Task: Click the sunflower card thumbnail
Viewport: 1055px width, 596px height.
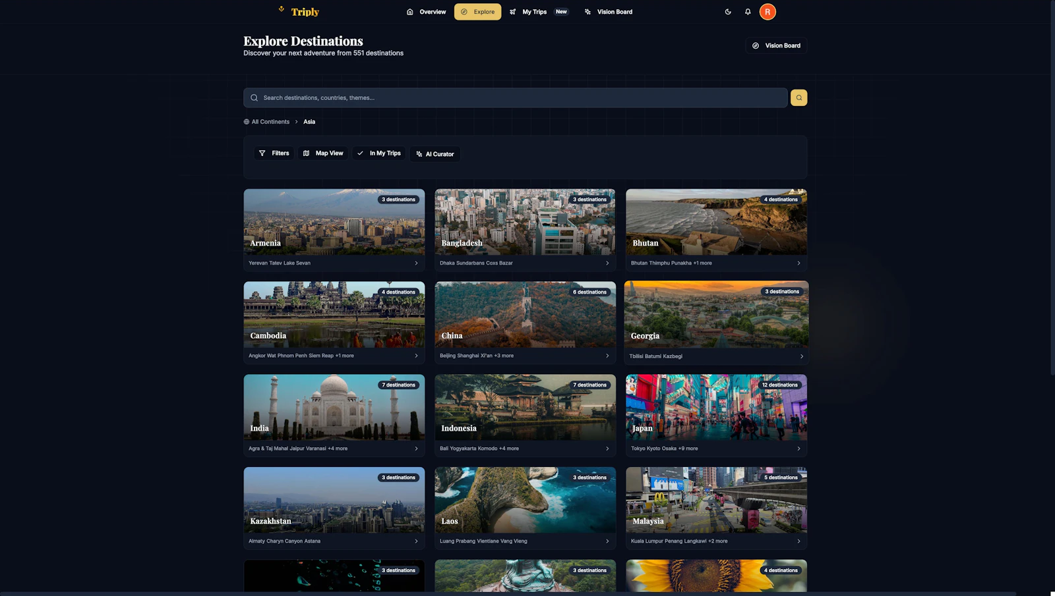Action: 716,576
